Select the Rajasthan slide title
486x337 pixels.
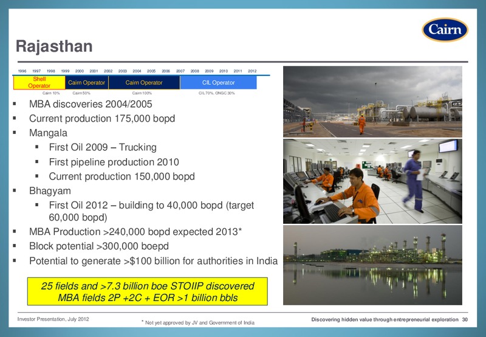[54, 46]
